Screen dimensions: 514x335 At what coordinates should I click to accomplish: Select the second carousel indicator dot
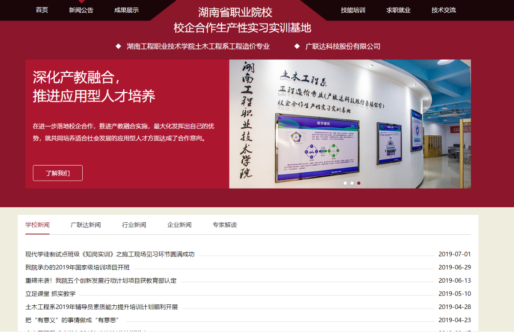[x=352, y=183]
